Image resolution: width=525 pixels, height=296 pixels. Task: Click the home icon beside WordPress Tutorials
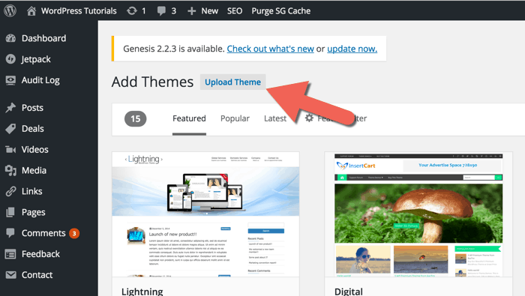coord(31,11)
